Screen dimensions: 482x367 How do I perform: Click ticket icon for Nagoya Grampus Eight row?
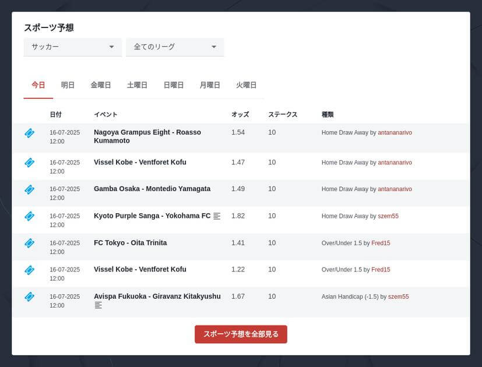30,133
